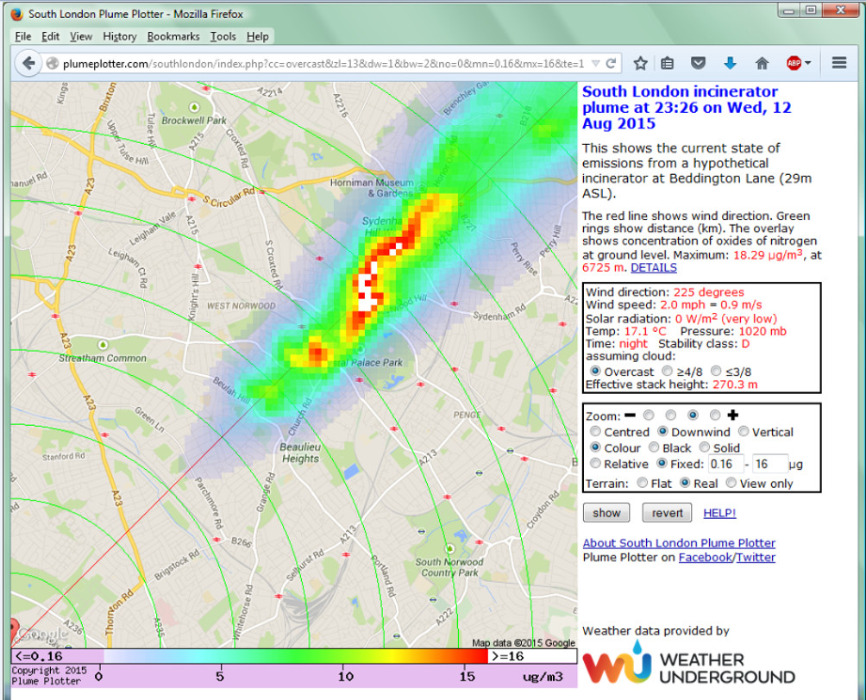
Task: Click the Streatham Common park marker
Action: click(x=103, y=345)
